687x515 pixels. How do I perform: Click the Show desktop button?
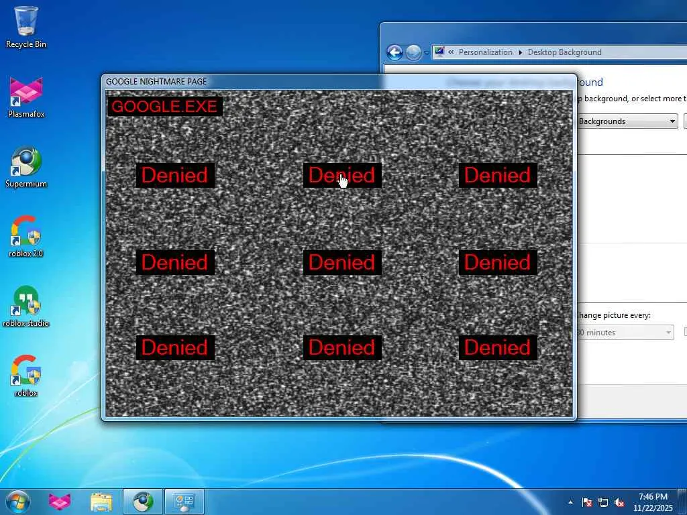682,502
